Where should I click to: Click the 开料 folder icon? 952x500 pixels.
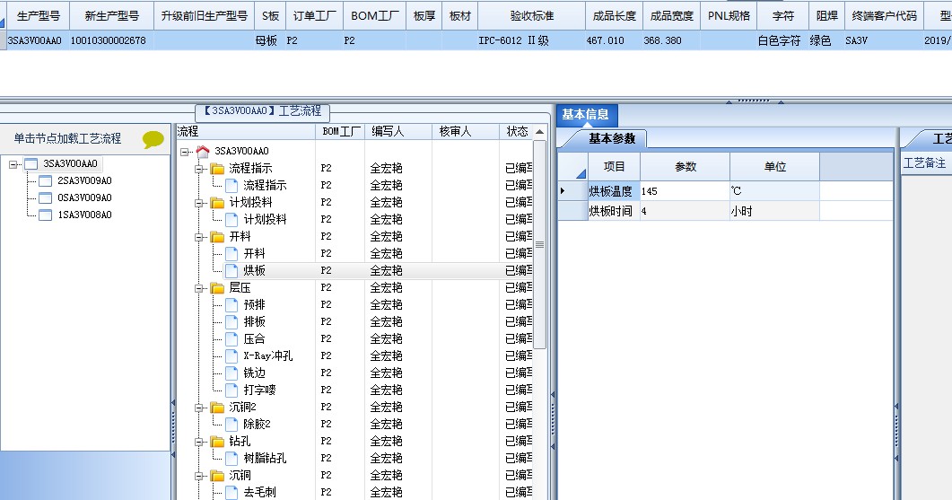pyautogui.click(x=217, y=236)
